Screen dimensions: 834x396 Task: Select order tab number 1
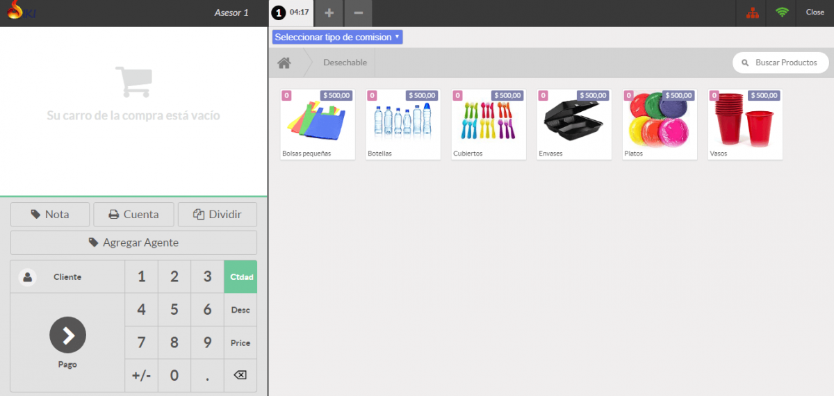pos(291,13)
